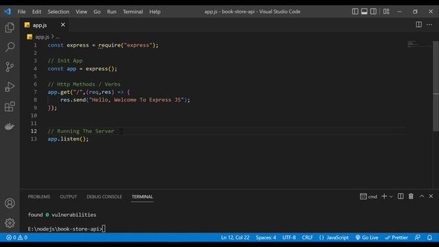
Task: Change encoding via UTF-8 status item
Action: [x=289, y=237]
